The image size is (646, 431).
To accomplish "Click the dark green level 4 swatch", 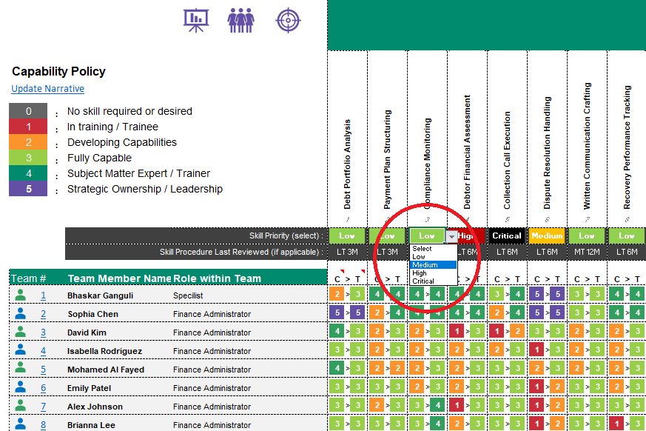I will 28,173.
